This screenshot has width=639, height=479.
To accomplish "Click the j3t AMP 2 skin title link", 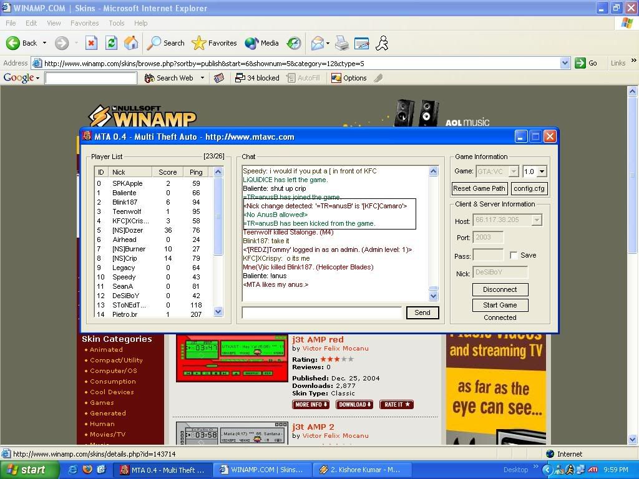I will 313,427.
